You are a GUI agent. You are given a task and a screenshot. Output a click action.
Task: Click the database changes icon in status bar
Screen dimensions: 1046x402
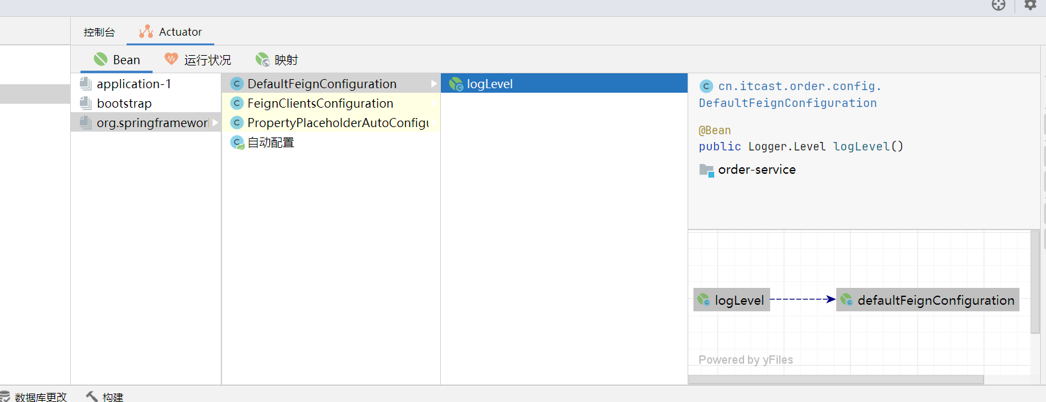5,397
